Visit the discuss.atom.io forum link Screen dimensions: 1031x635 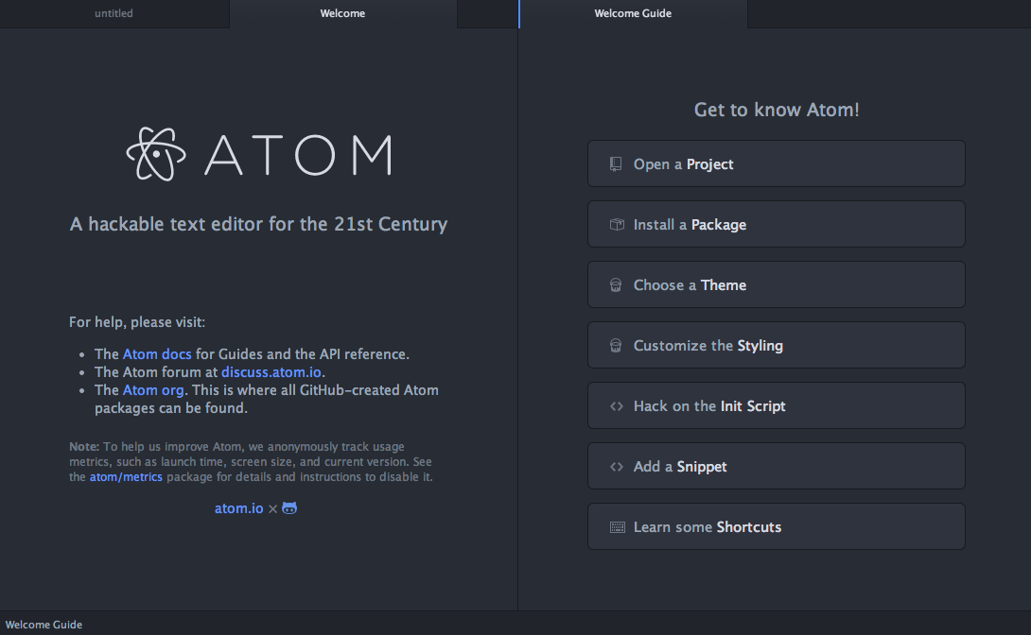point(271,371)
